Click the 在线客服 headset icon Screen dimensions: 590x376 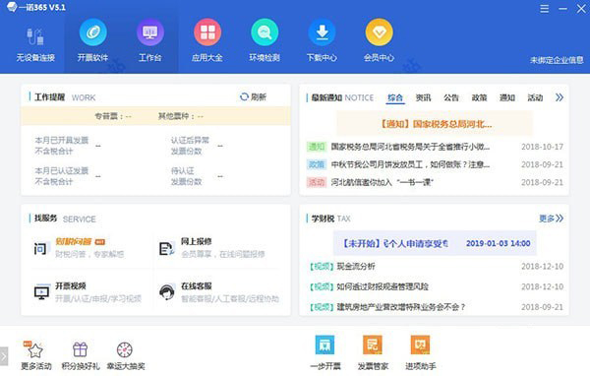pyautogui.click(x=167, y=292)
